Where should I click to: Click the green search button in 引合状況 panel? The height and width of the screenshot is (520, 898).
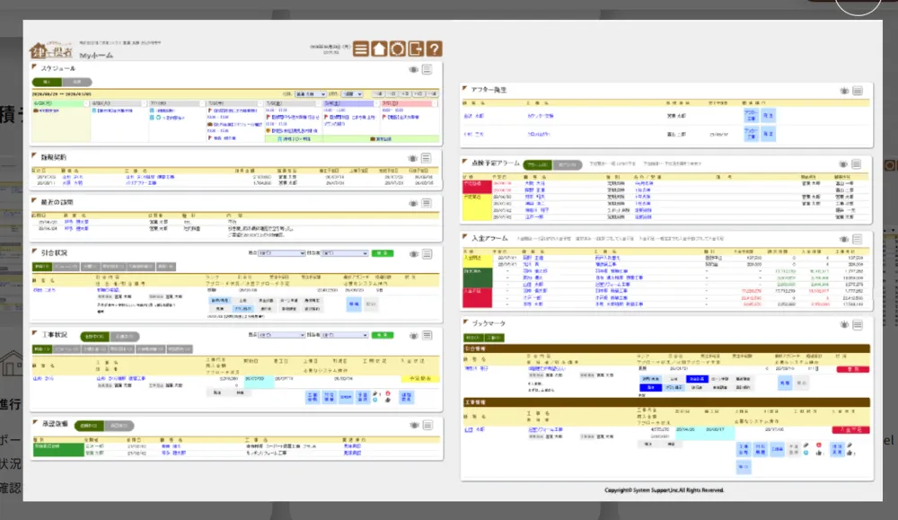(x=383, y=253)
